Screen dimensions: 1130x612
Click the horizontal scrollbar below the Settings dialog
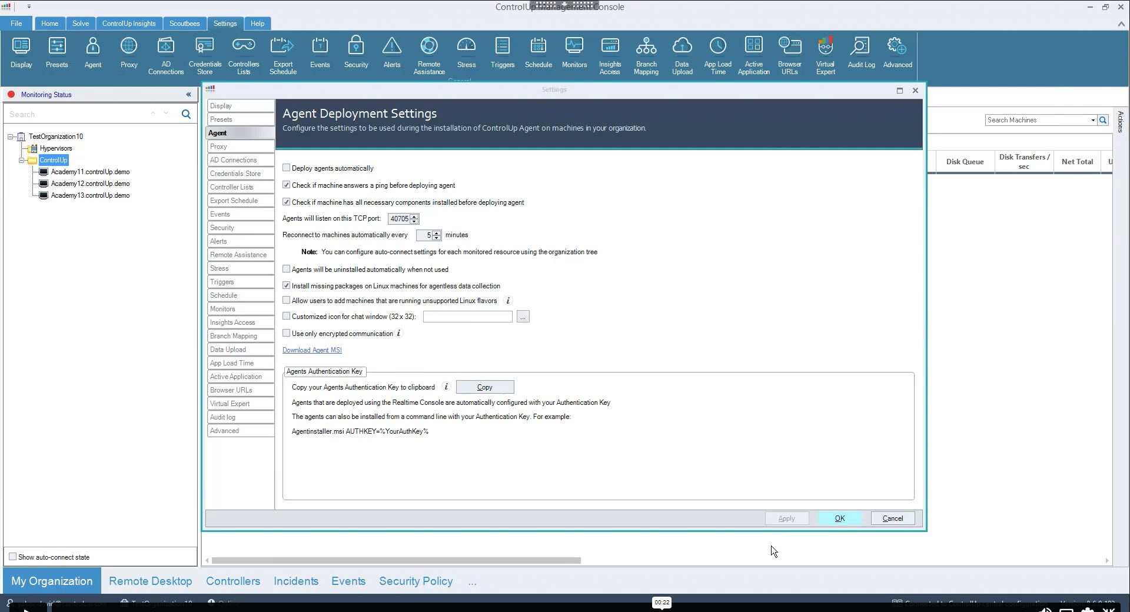(x=396, y=560)
